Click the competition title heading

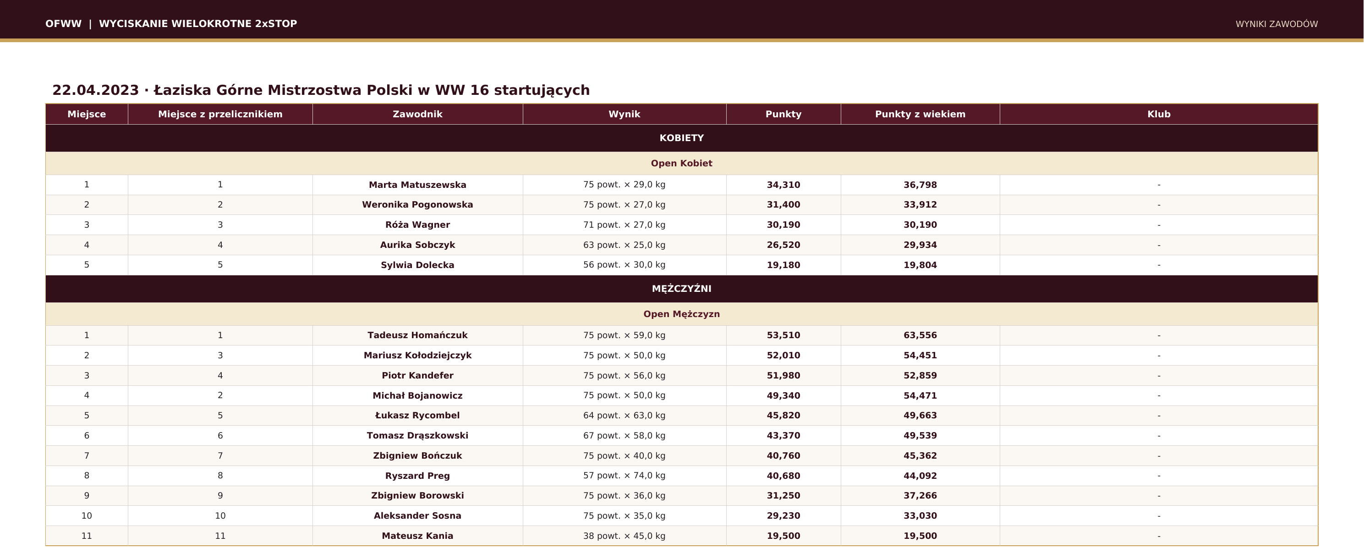click(x=321, y=91)
